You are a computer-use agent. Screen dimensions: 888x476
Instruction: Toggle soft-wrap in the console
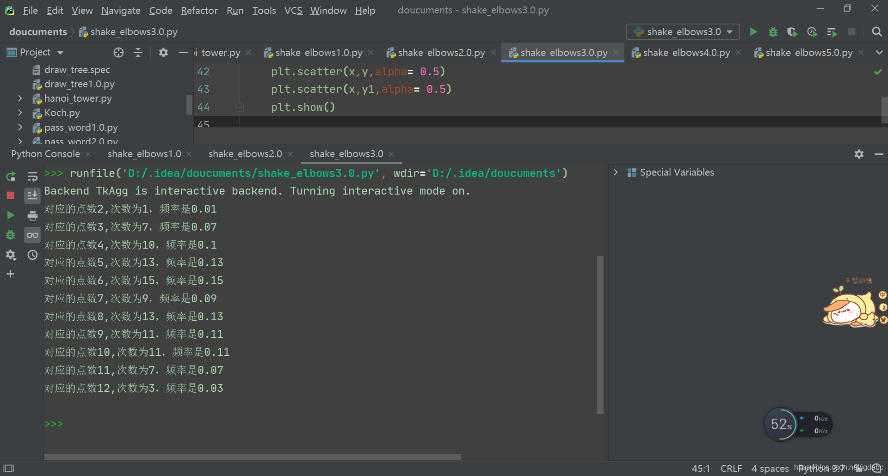pyautogui.click(x=32, y=177)
